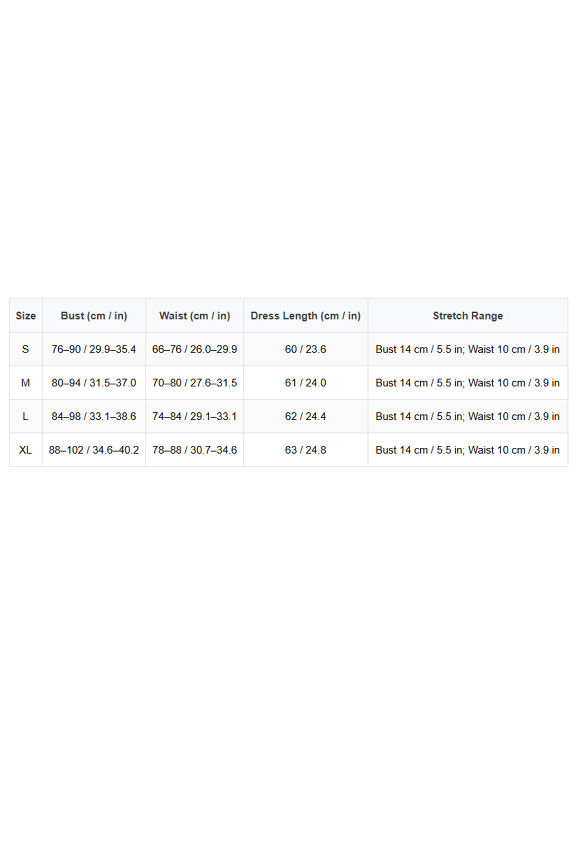
Task: Click dress length 62 / 24.4
Action: pyautogui.click(x=305, y=417)
